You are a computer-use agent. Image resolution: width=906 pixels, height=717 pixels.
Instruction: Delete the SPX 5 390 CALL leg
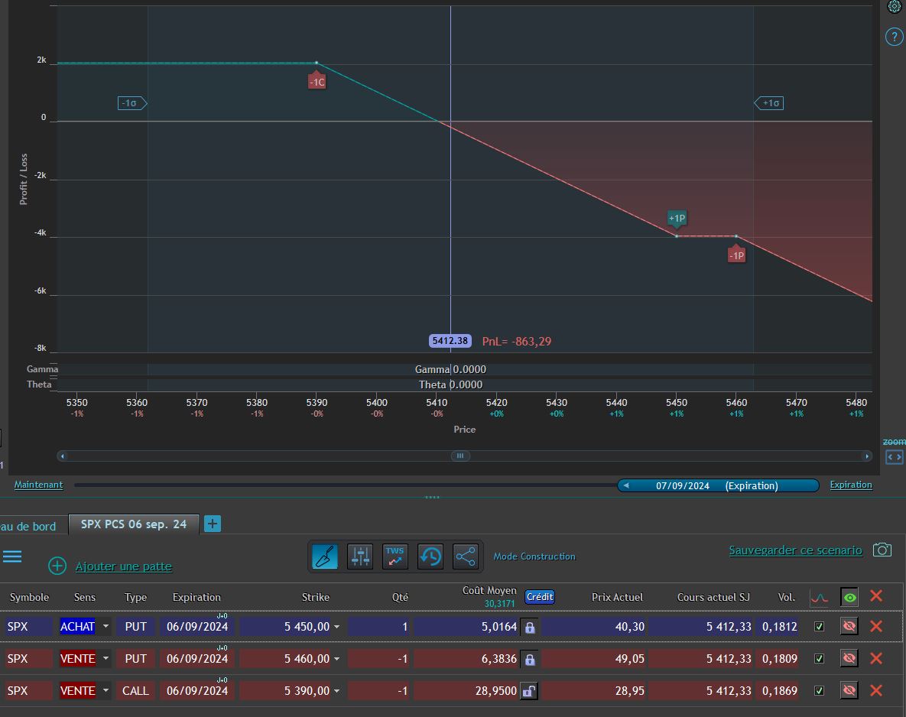[876, 690]
